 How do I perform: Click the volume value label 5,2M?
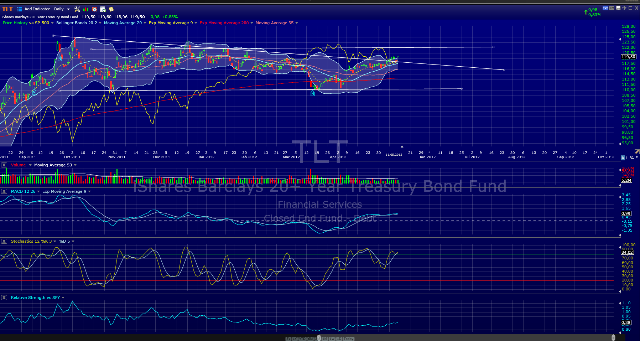626,180
